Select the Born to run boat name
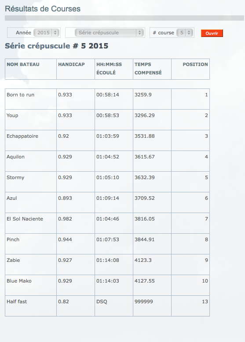The width and height of the screenshot is (245, 342). pyautogui.click(x=21, y=95)
